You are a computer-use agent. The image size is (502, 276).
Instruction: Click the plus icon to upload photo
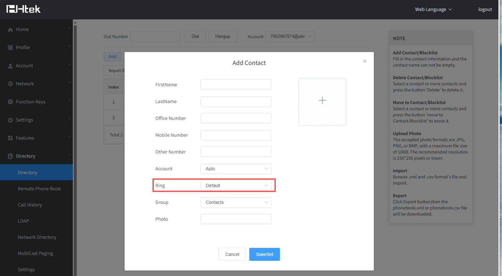point(322,101)
